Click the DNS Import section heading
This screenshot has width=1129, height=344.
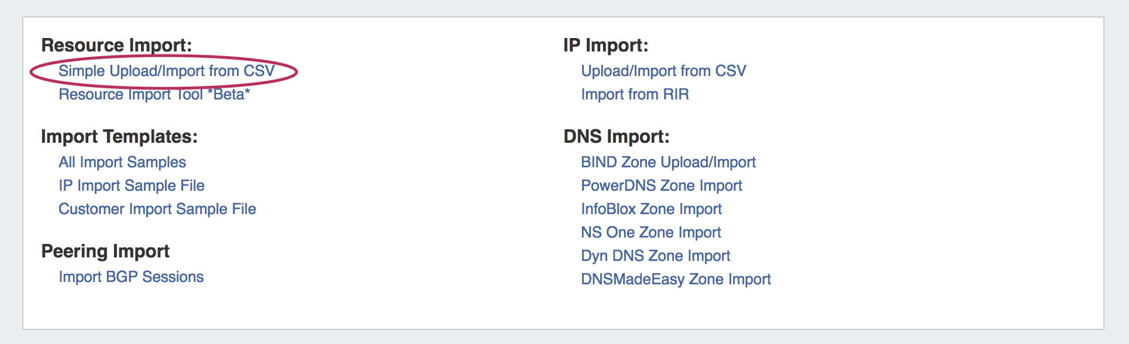(x=616, y=137)
